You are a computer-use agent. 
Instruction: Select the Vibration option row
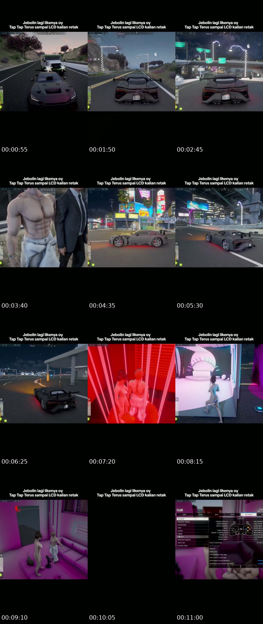pos(236,549)
